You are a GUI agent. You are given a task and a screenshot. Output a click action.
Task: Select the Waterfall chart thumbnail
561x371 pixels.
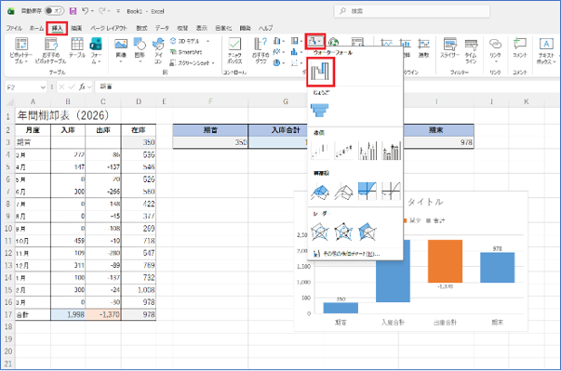coord(320,72)
